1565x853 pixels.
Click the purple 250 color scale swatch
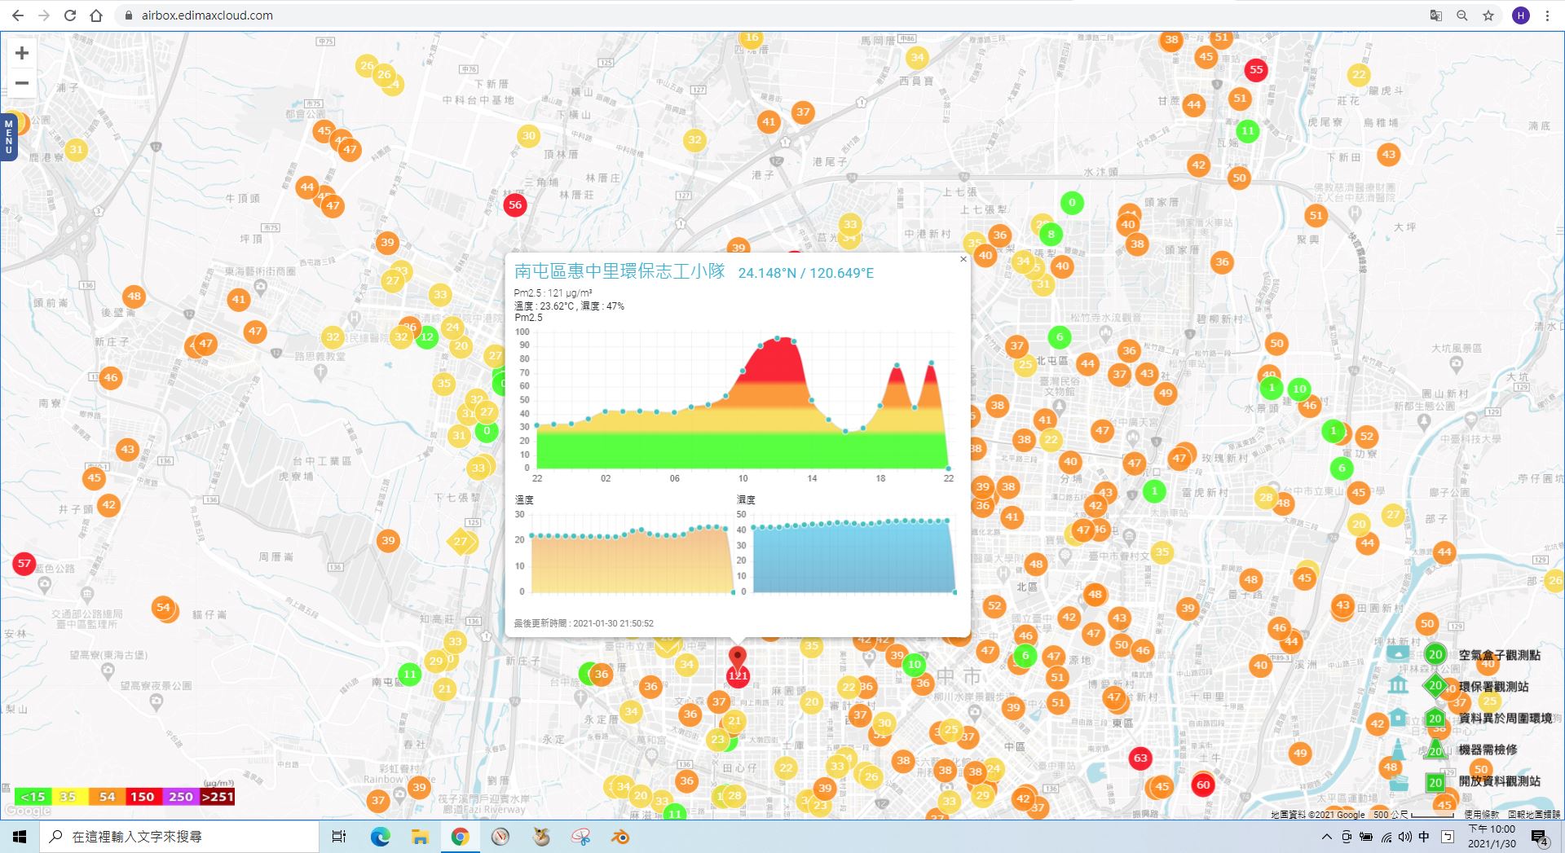[180, 797]
